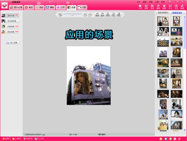Click the magnifier zoom icon
This screenshot has height=141, width=187.
click(x=60, y=14)
